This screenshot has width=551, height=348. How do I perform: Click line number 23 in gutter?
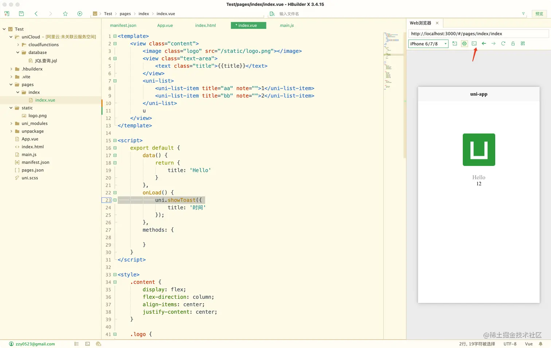click(108, 200)
